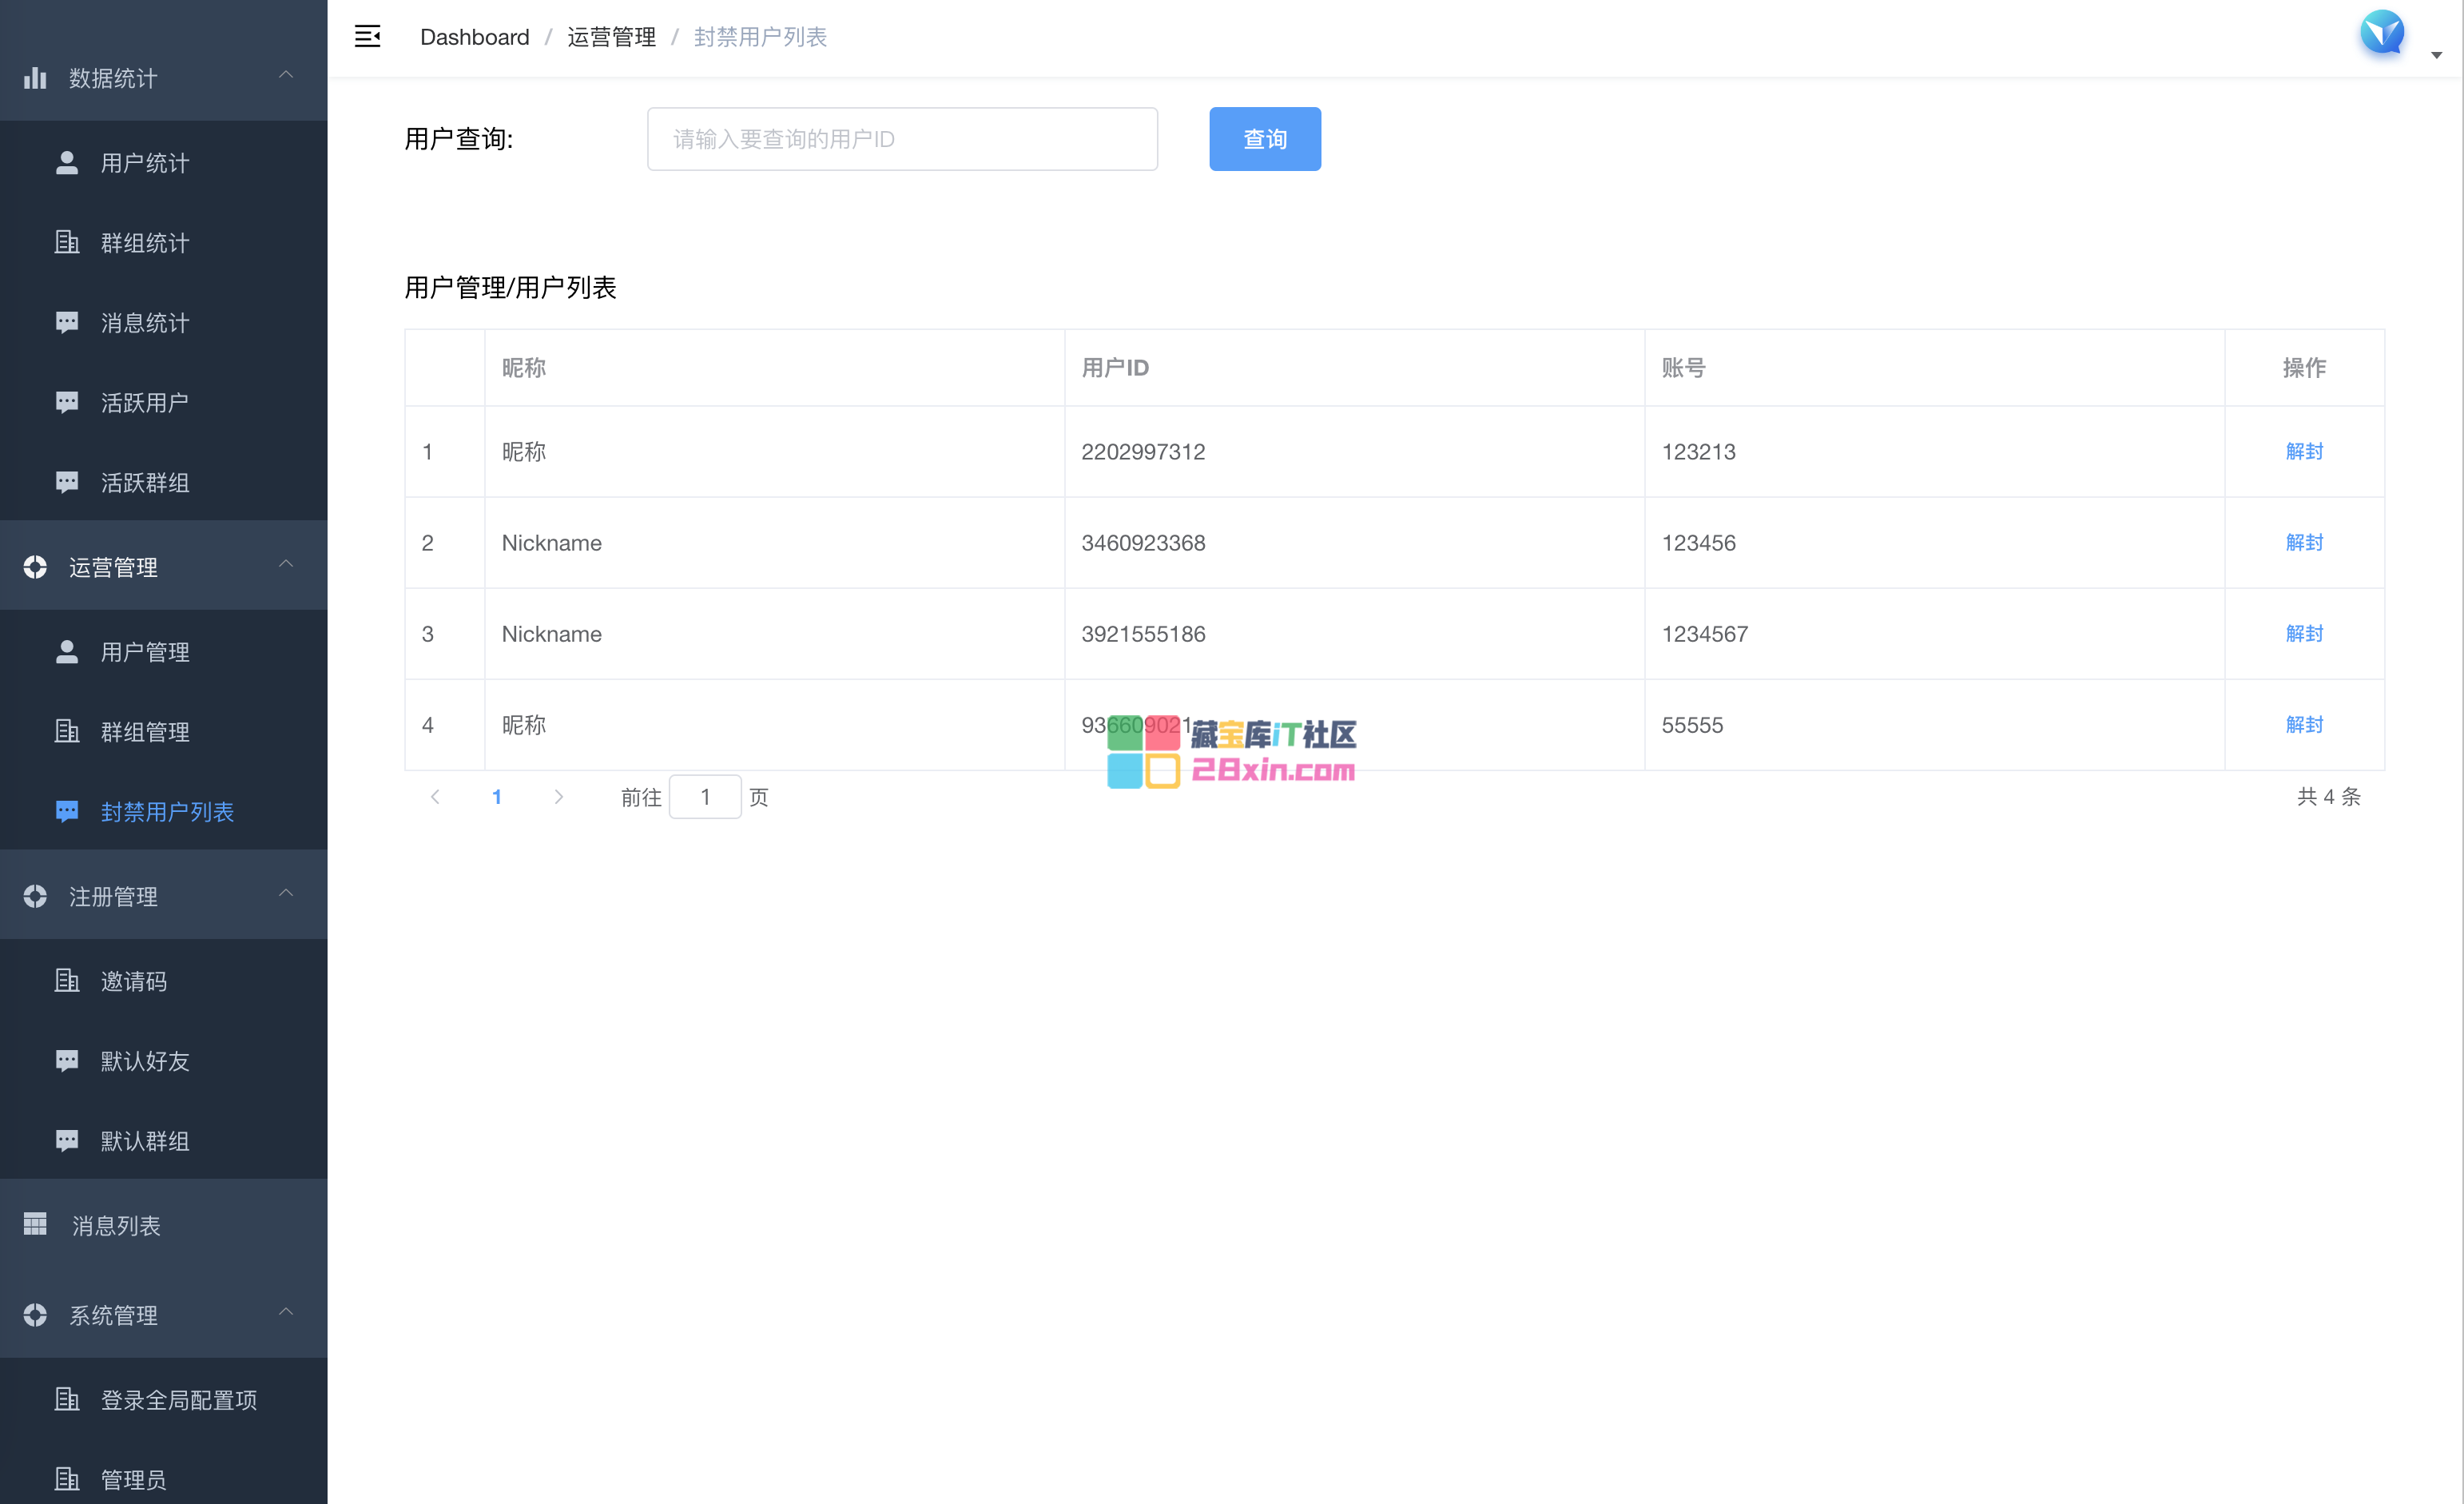Click next page arrow in pagination
The image size is (2464, 1504).
coord(558,797)
